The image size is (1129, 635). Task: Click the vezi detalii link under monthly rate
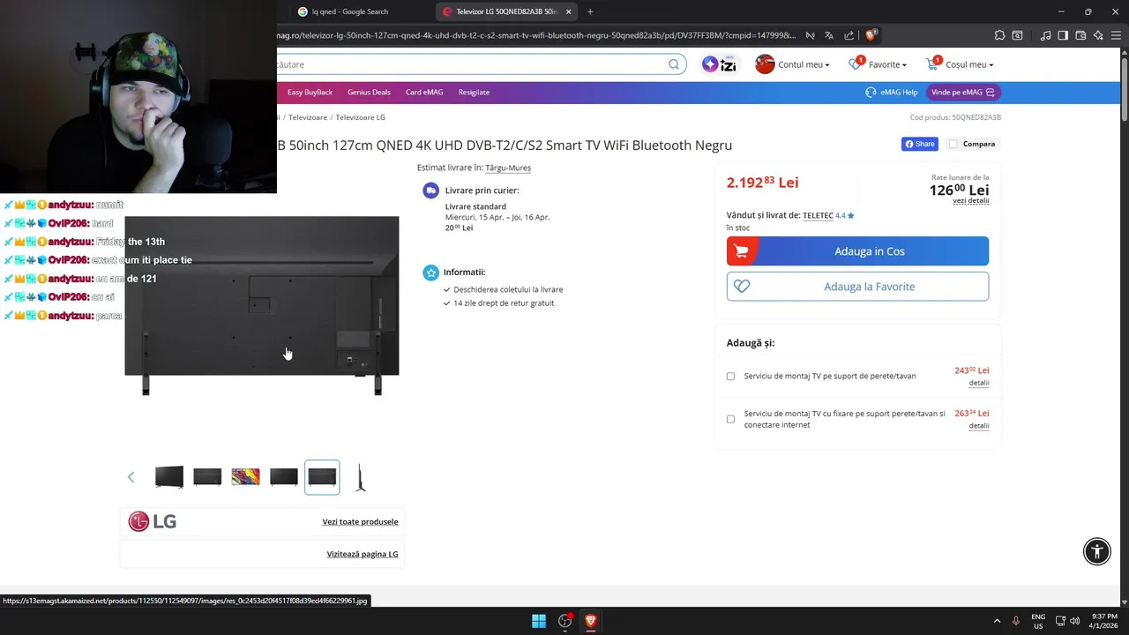point(970,200)
